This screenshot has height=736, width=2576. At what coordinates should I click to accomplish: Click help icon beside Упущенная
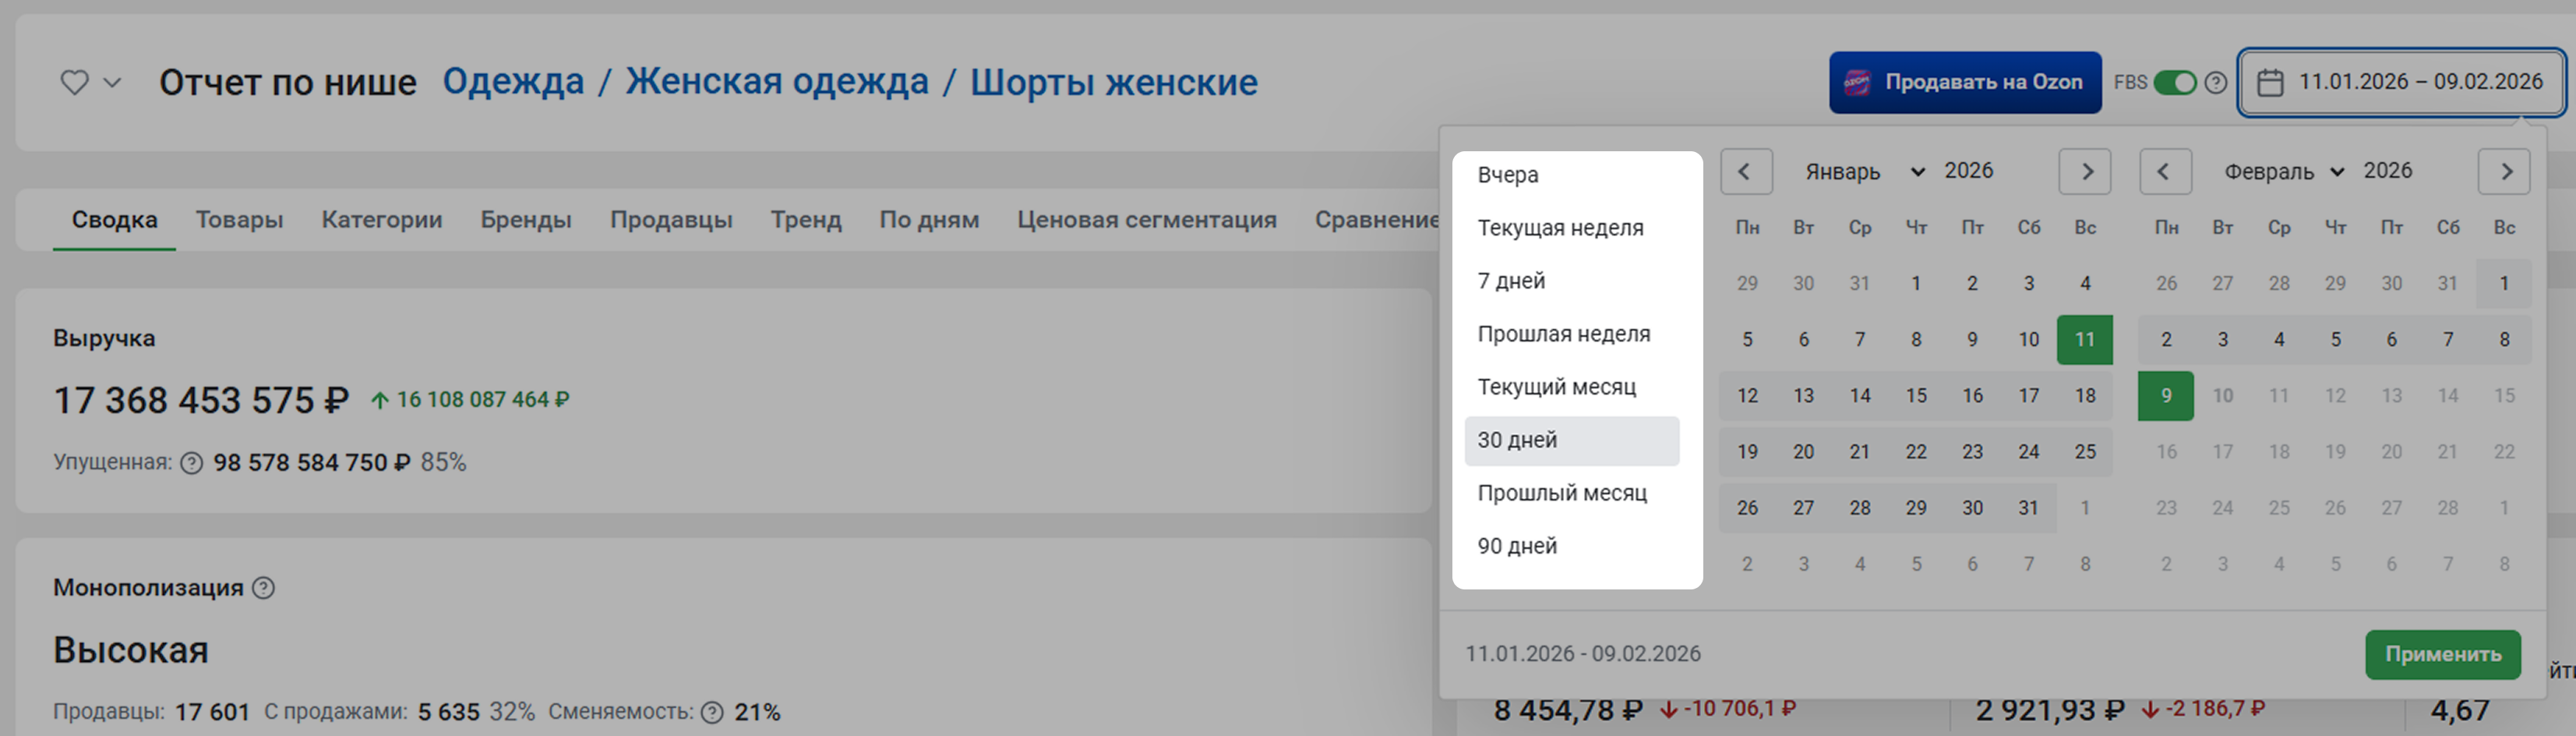[x=191, y=463]
